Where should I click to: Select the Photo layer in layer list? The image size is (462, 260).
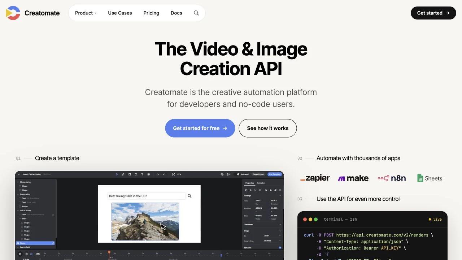(35, 243)
